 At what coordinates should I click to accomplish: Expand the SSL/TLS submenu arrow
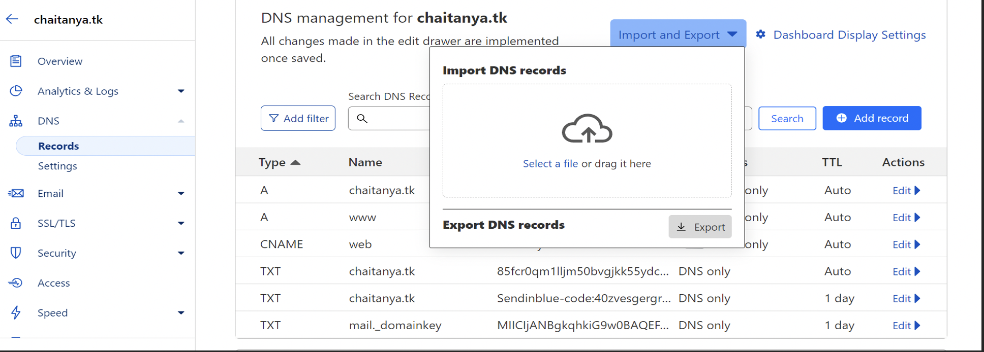coord(181,223)
